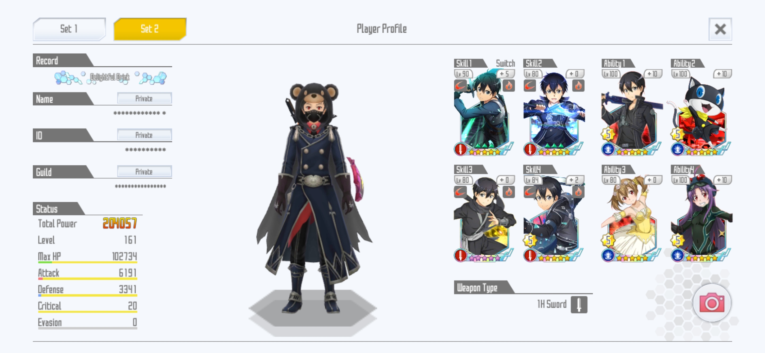This screenshot has height=353, width=765.
Task: Click the Total Power value 204057
Action: pyautogui.click(x=120, y=224)
